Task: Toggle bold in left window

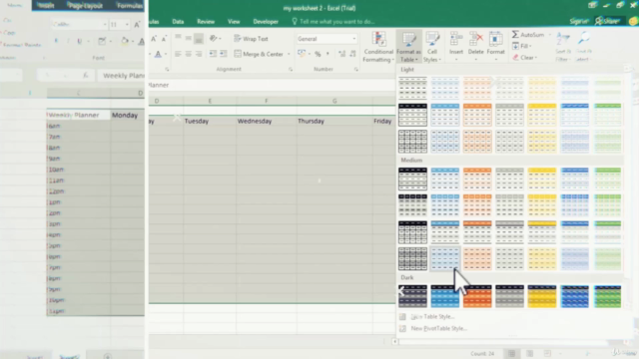Action: pos(56,41)
